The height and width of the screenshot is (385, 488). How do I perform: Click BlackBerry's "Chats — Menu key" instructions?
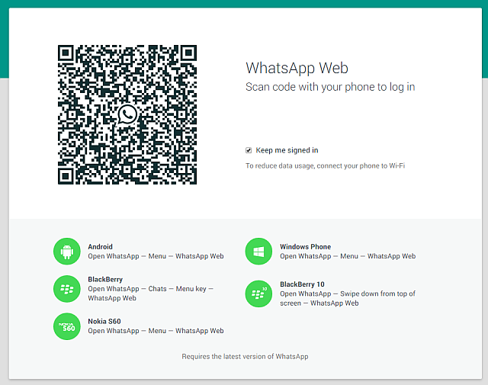(x=151, y=294)
